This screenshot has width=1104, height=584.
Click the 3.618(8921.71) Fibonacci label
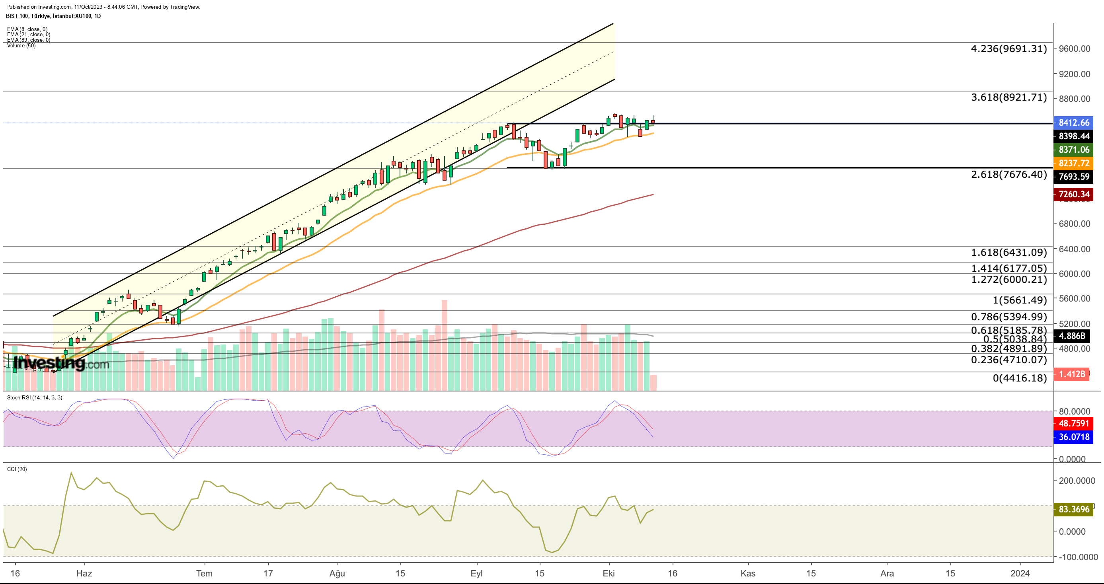coord(1009,97)
